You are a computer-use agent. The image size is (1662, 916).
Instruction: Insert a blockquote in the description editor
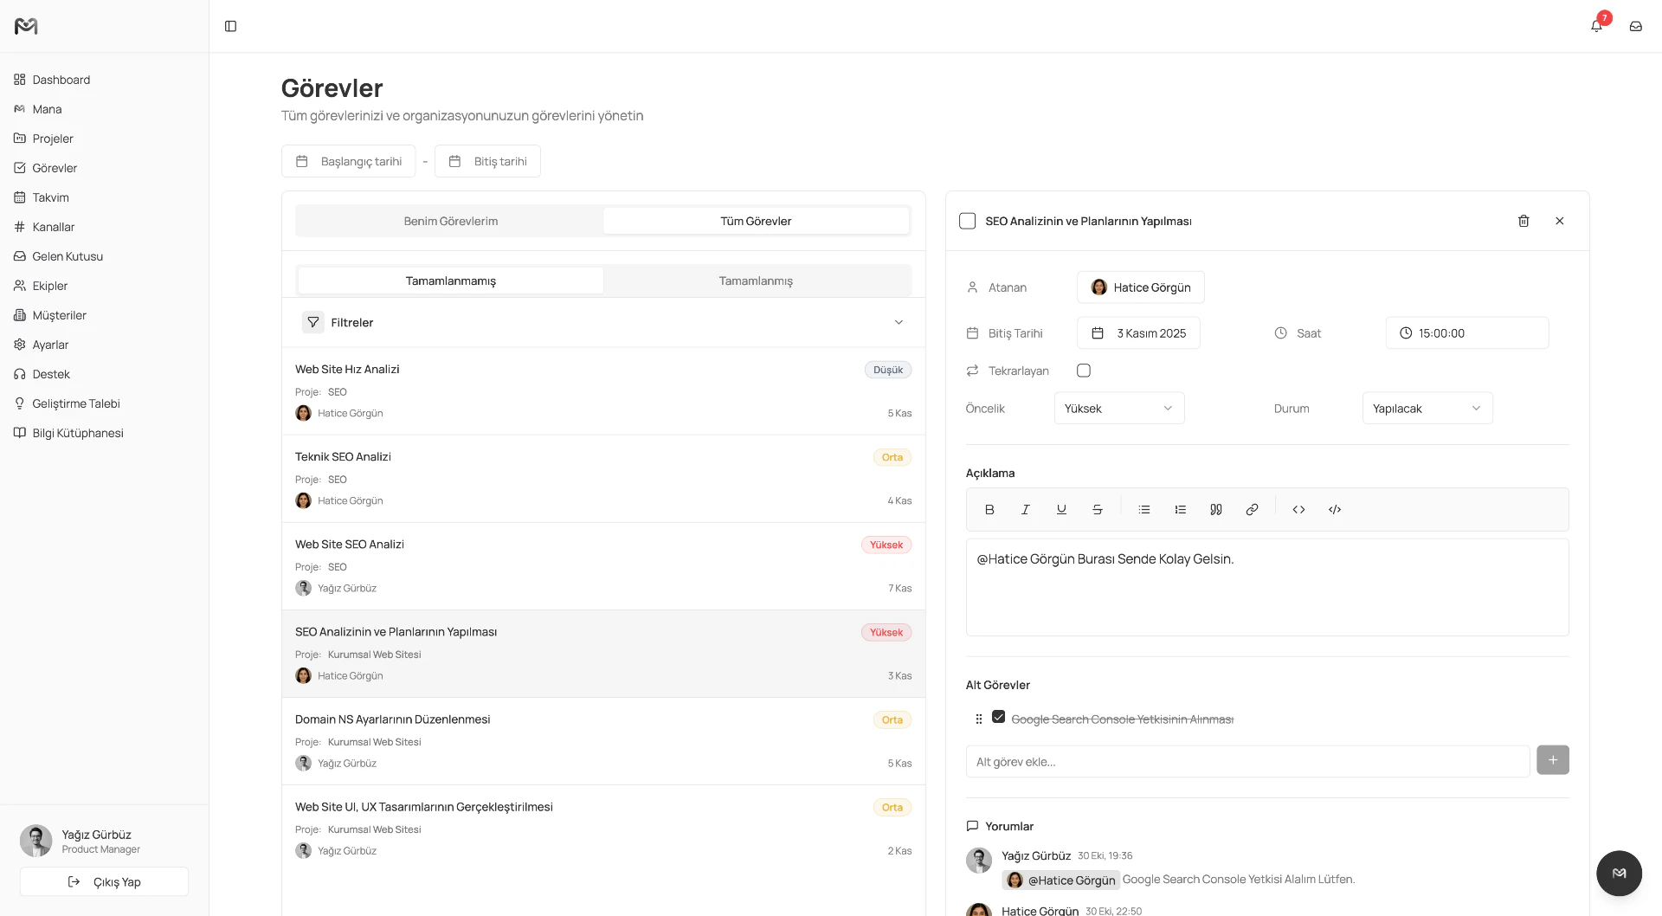[x=1216, y=509]
